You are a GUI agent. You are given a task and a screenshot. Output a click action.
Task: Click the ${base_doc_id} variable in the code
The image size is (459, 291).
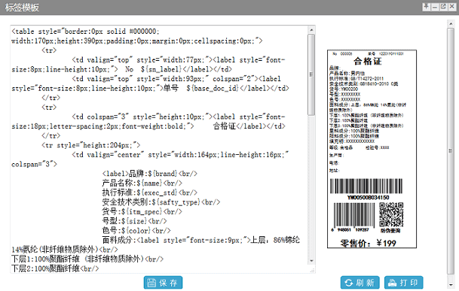[213, 88]
